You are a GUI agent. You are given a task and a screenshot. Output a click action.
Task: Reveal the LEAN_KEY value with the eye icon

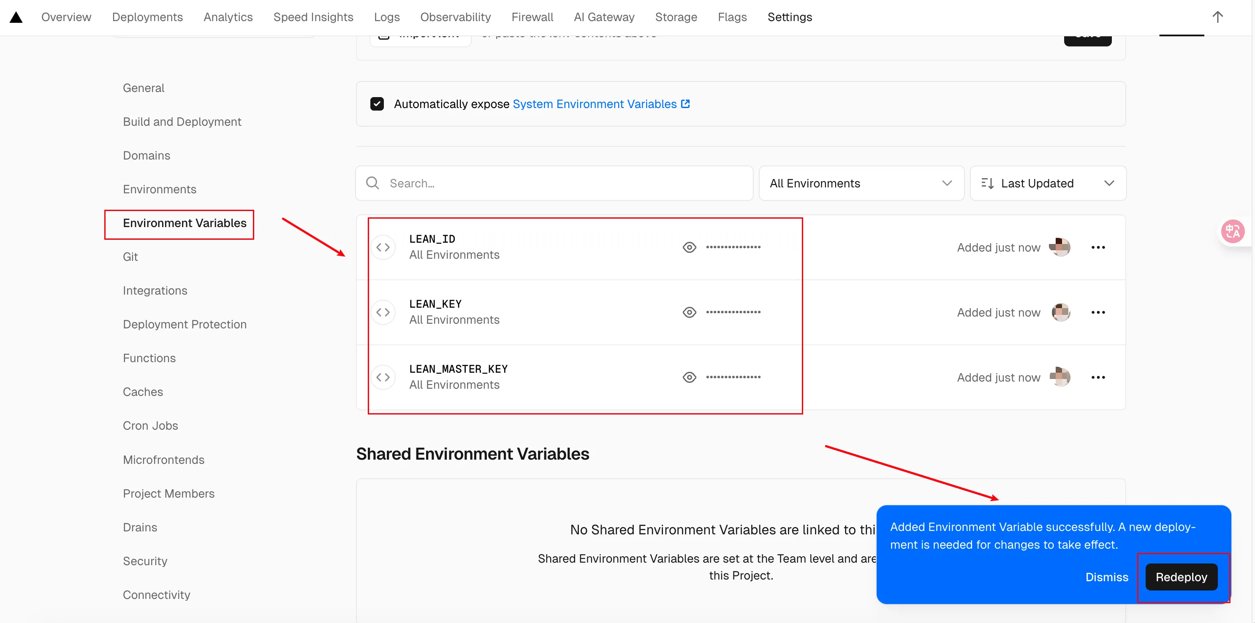[689, 312]
